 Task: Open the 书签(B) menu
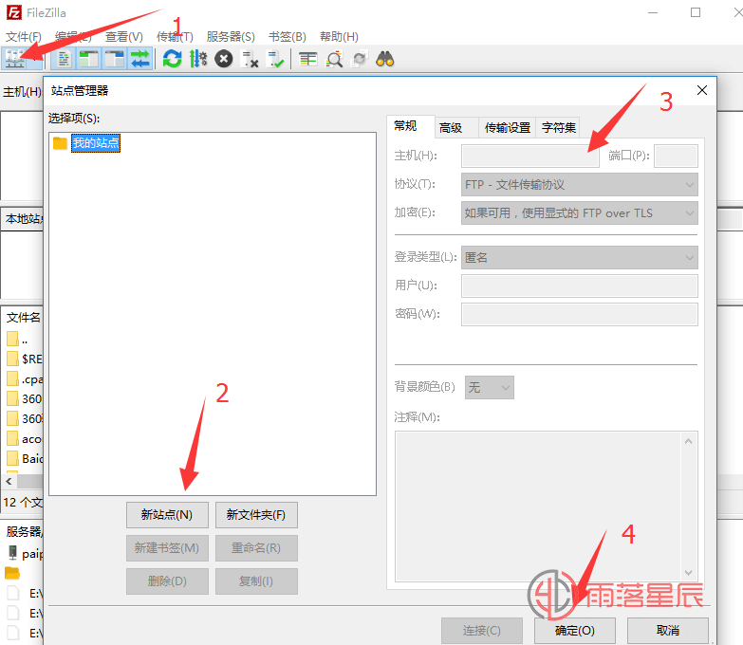click(x=288, y=36)
